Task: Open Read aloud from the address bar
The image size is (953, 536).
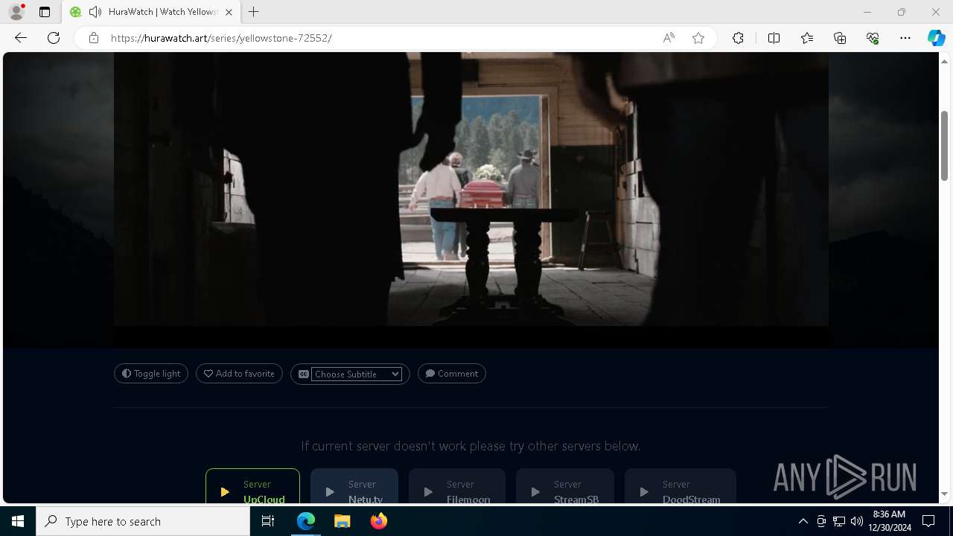Action: pos(669,38)
